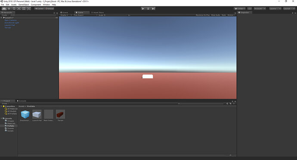297x160 pixels.
Task: Click Assets in the Project breadcrumb
Action: [x=22, y=106]
